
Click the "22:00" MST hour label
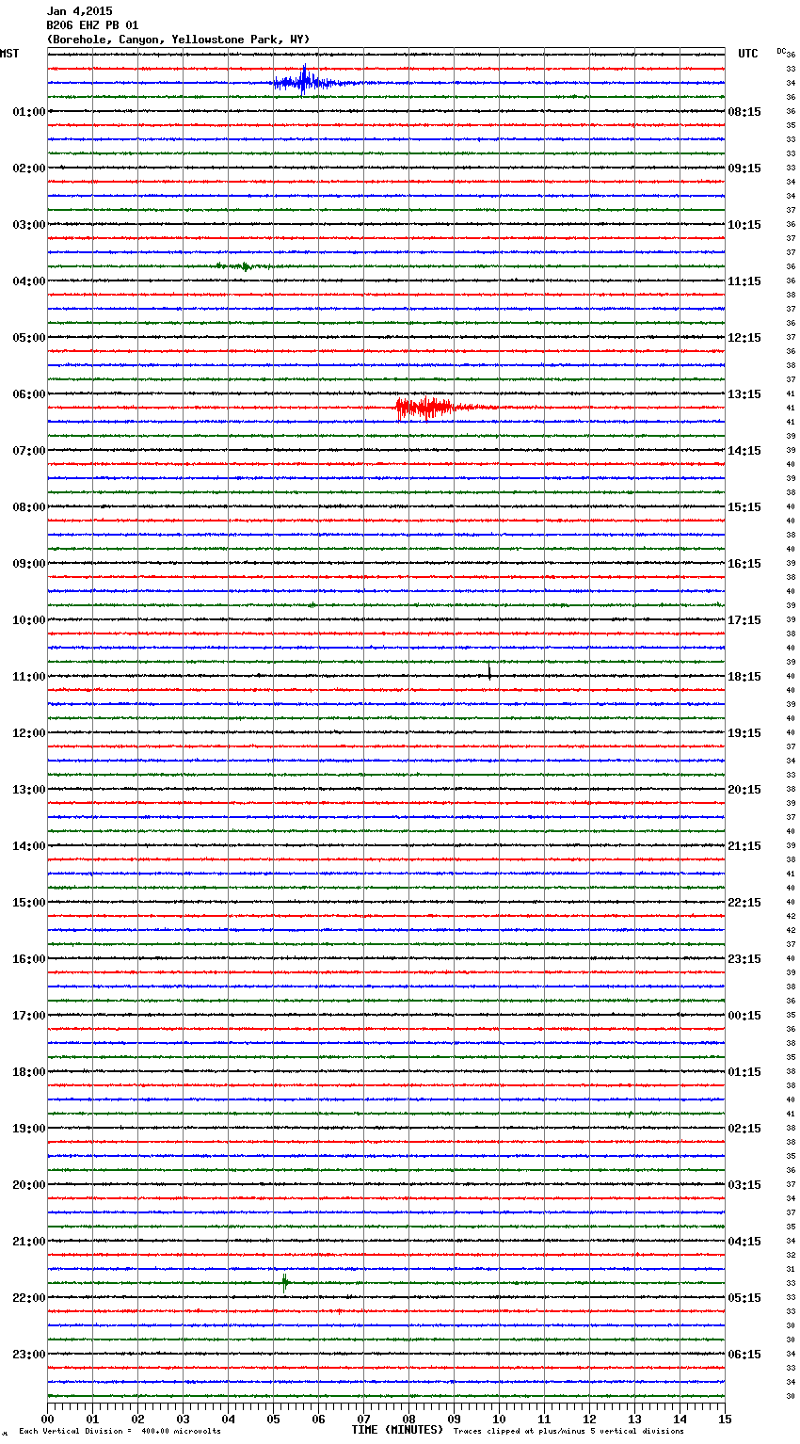(x=29, y=1298)
